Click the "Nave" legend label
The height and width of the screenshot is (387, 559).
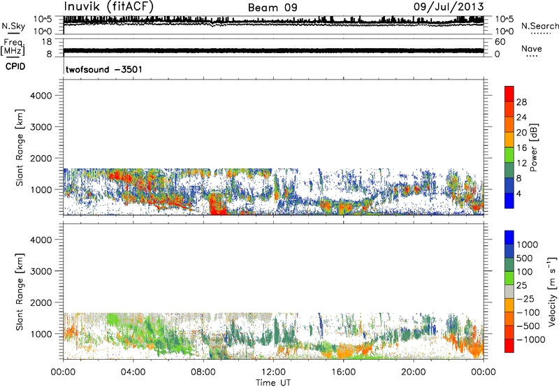[x=532, y=48]
